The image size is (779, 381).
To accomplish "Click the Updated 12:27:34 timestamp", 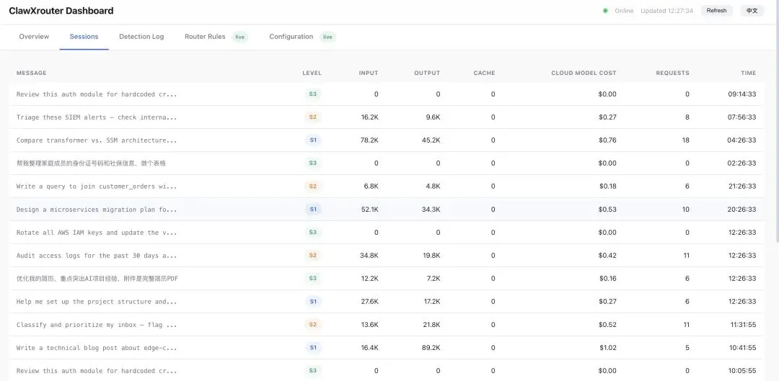I will point(666,11).
